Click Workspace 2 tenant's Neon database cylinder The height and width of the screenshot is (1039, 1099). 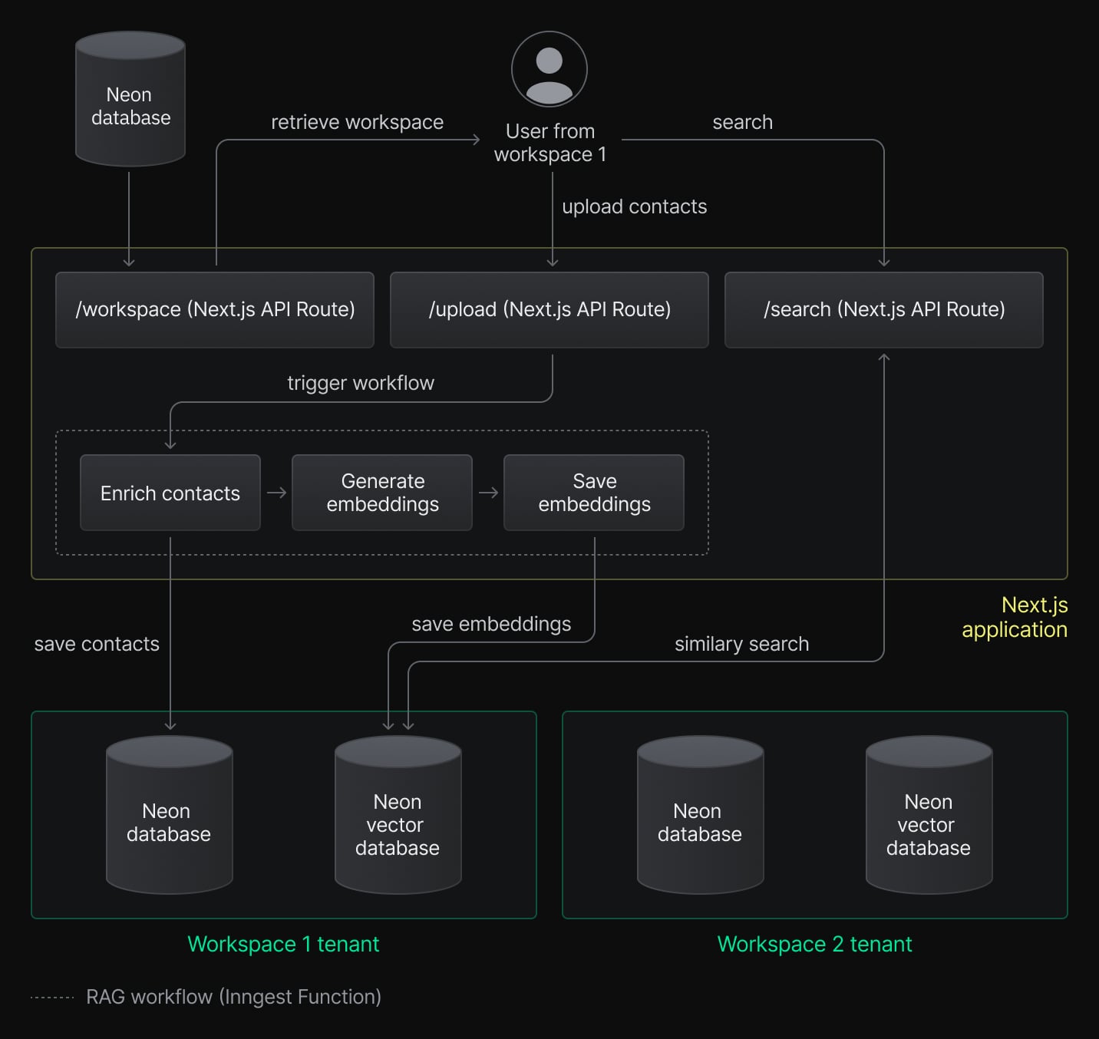700,816
